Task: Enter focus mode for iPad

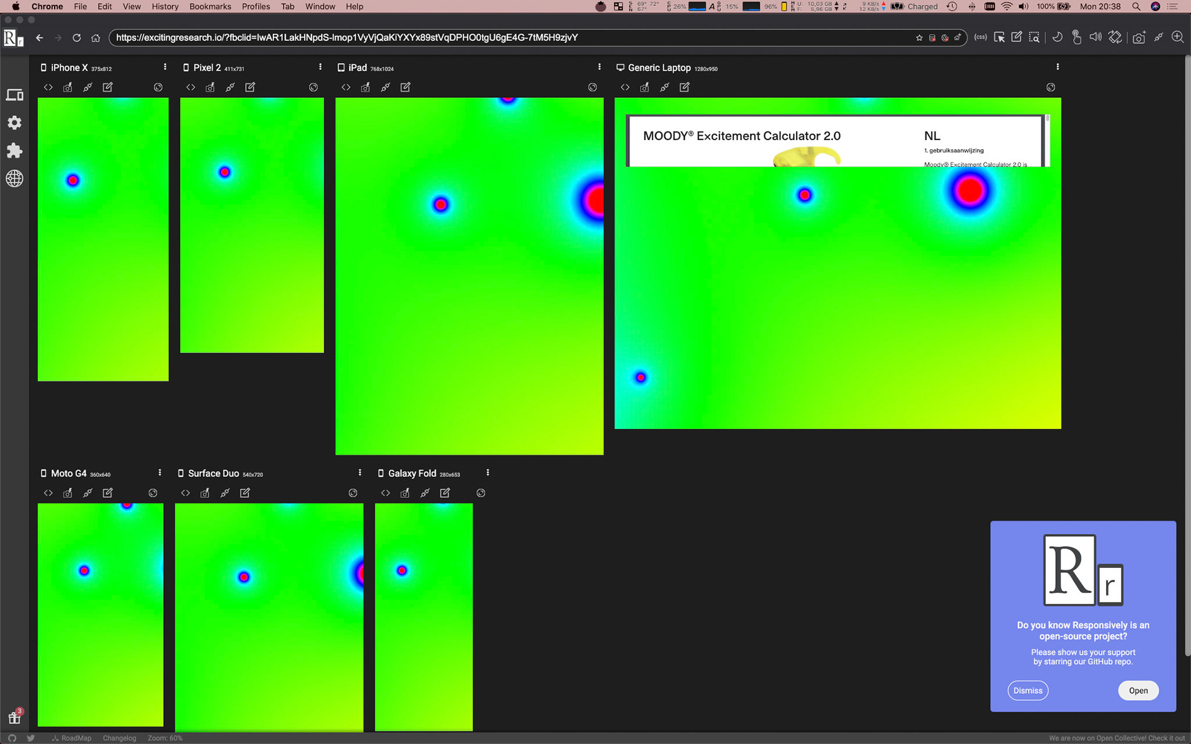Action: [592, 87]
